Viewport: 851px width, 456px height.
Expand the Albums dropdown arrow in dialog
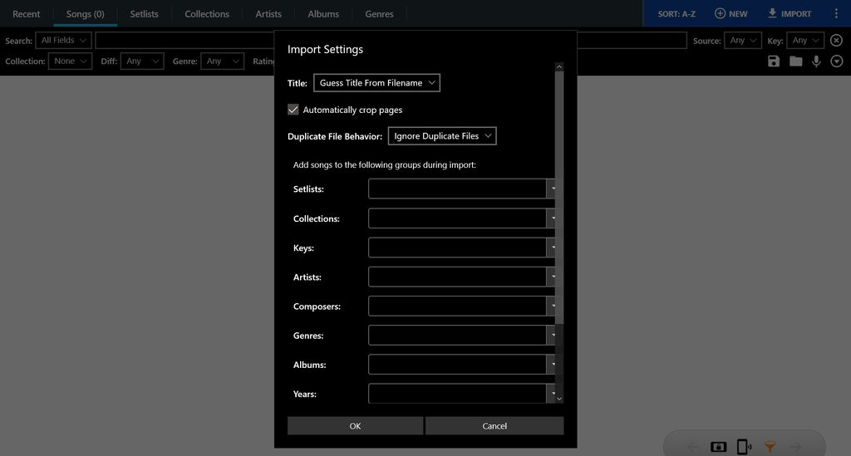pos(553,365)
